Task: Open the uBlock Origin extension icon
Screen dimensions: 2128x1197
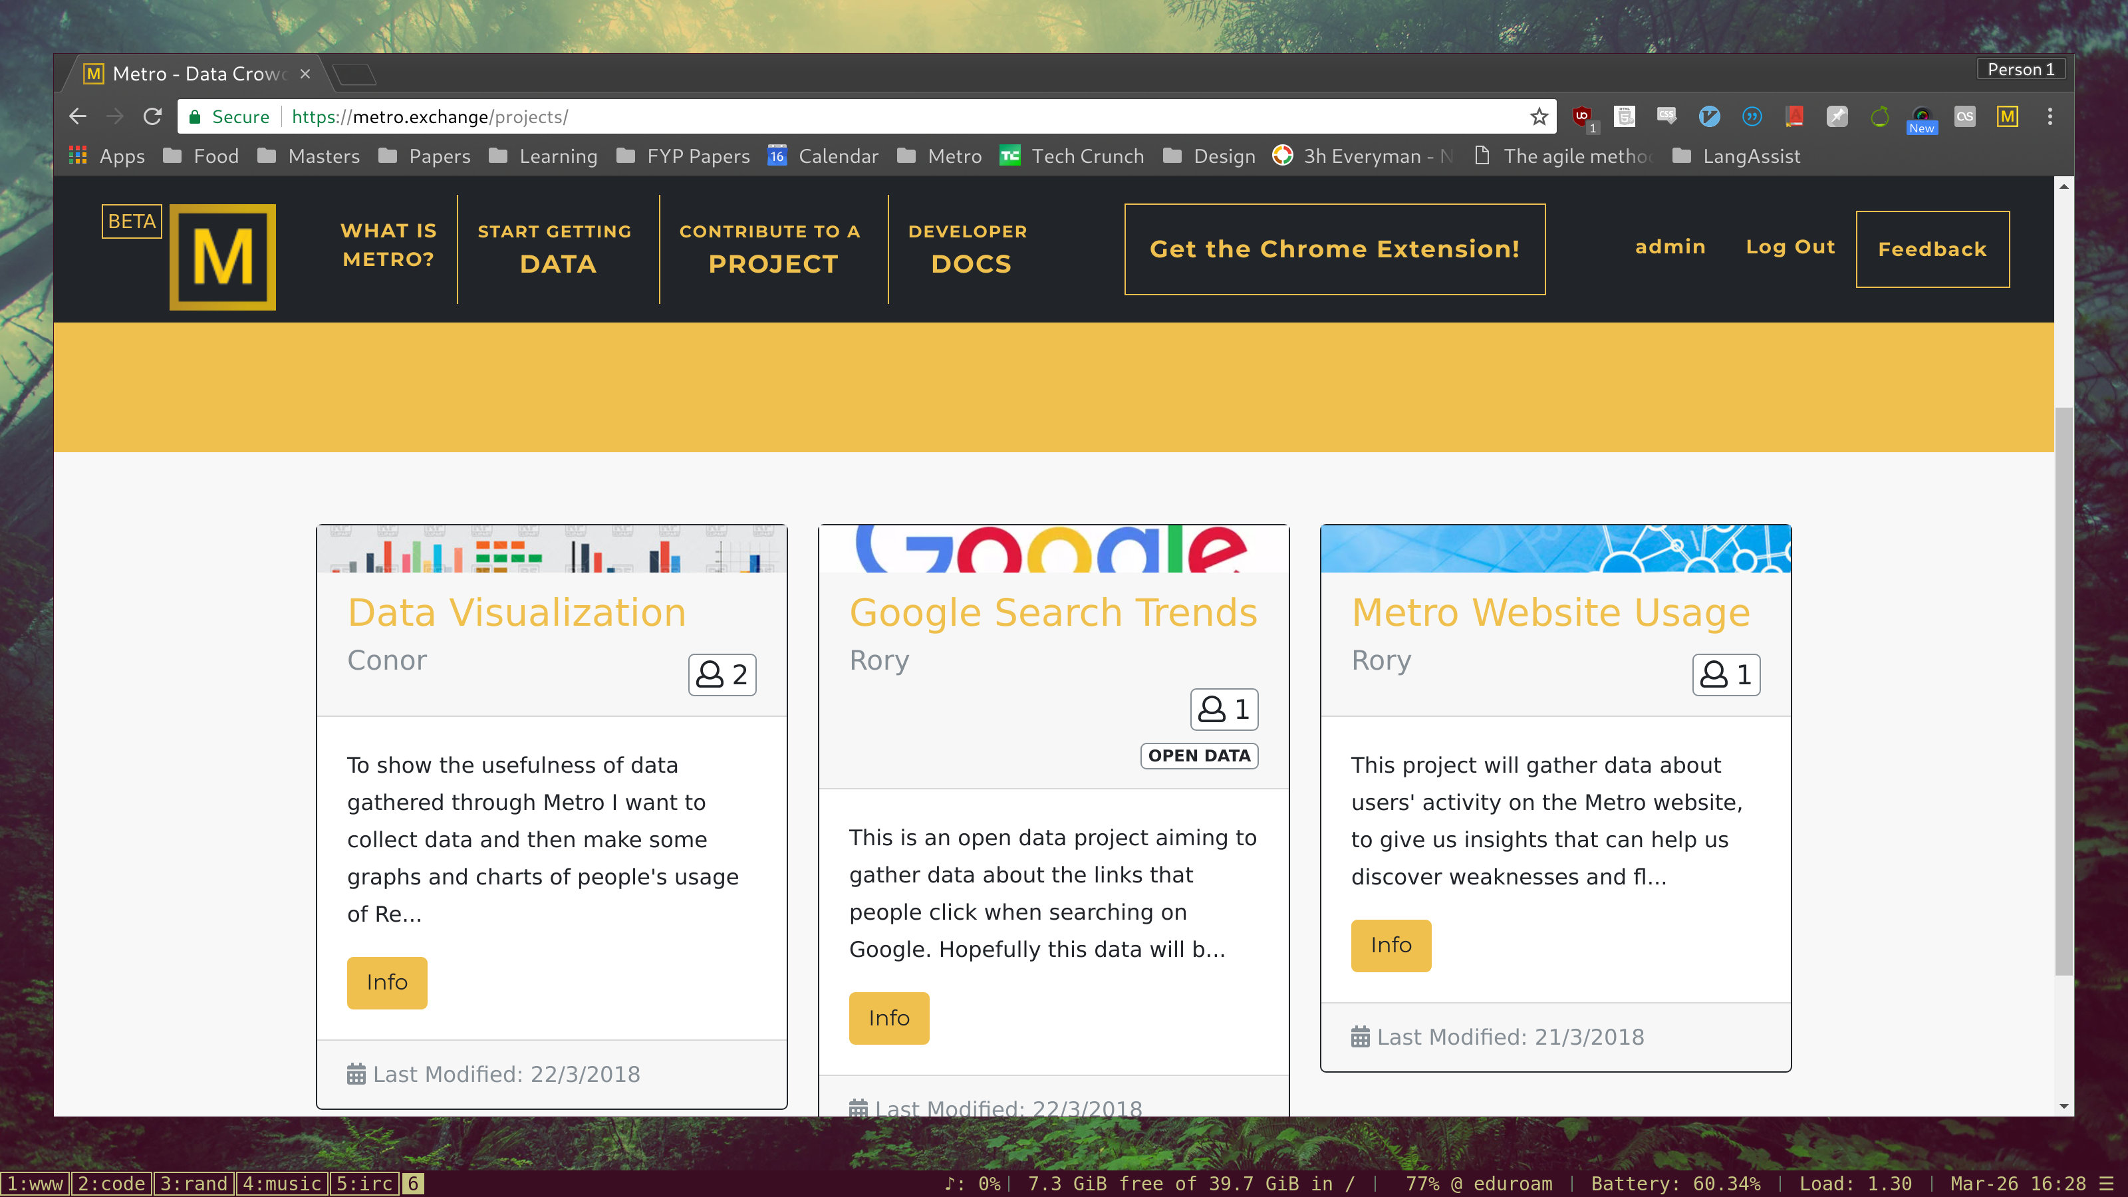Action: tap(1582, 116)
